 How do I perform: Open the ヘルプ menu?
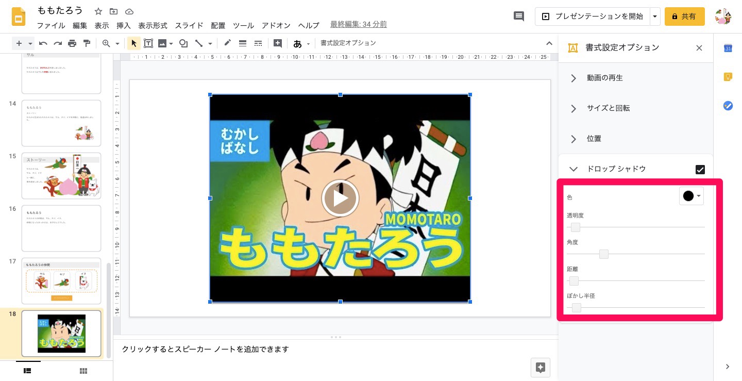click(309, 25)
